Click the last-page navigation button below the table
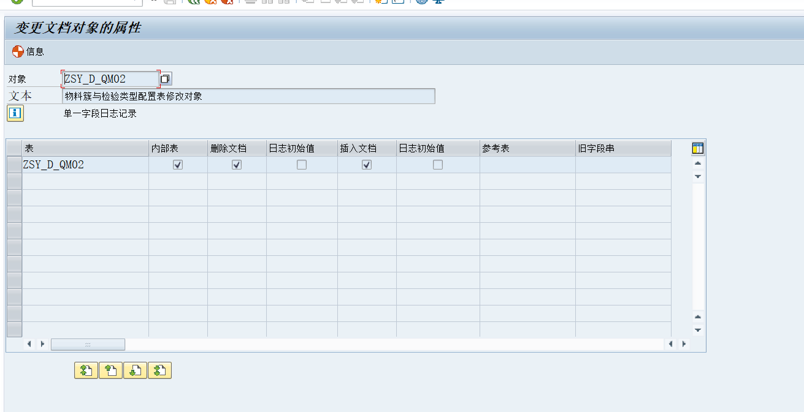This screenshot has width=804, height=412. 159,370
